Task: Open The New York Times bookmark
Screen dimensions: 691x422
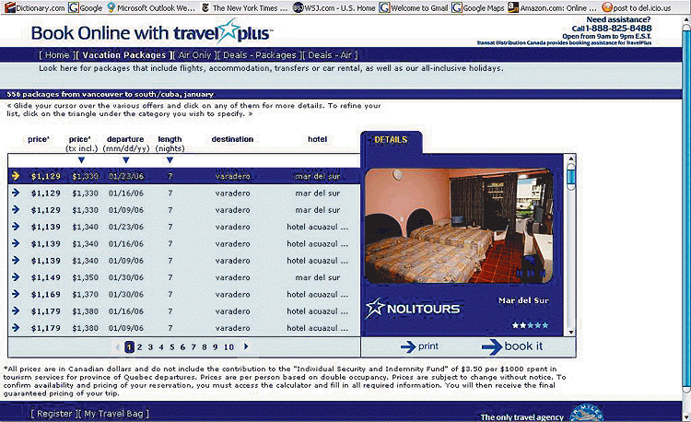Action: point(244,7)
